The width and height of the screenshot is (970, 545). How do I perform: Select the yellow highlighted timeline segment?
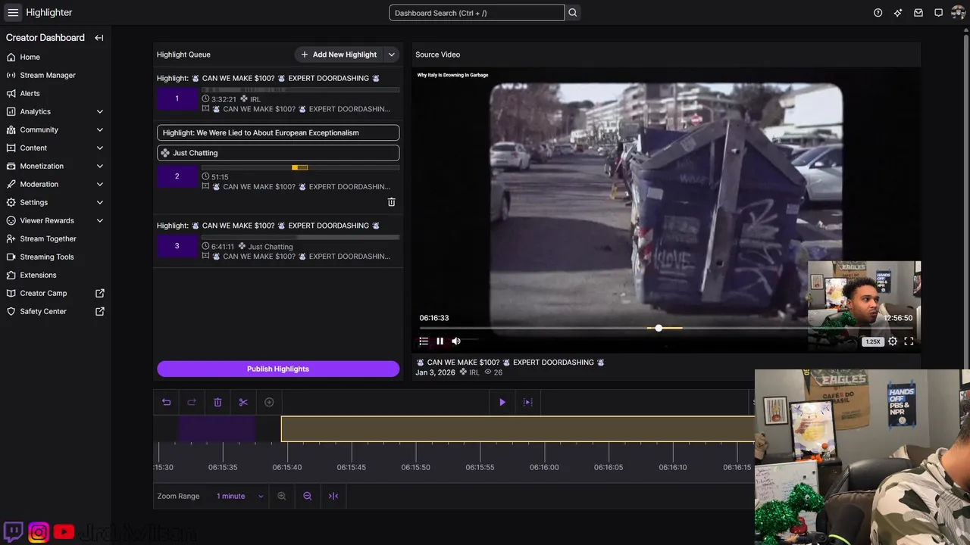click(518, 429)
